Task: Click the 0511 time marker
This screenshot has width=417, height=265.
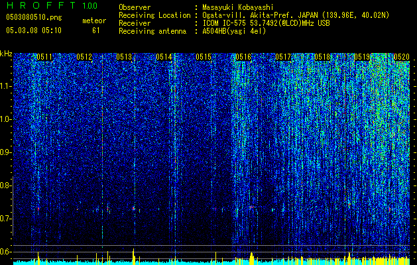Action: pos(44,57)
